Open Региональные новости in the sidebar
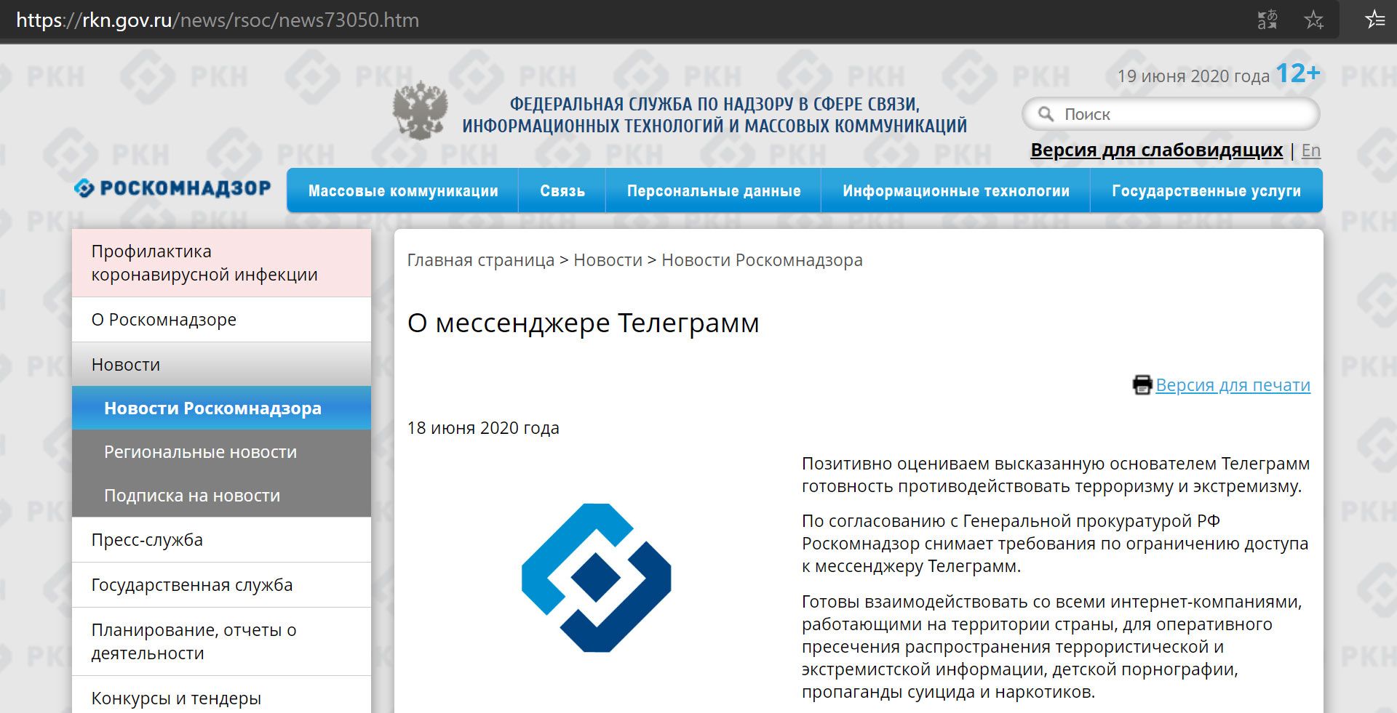The width and height of the screenshot is (1397, 713). [x=200, y=451]
